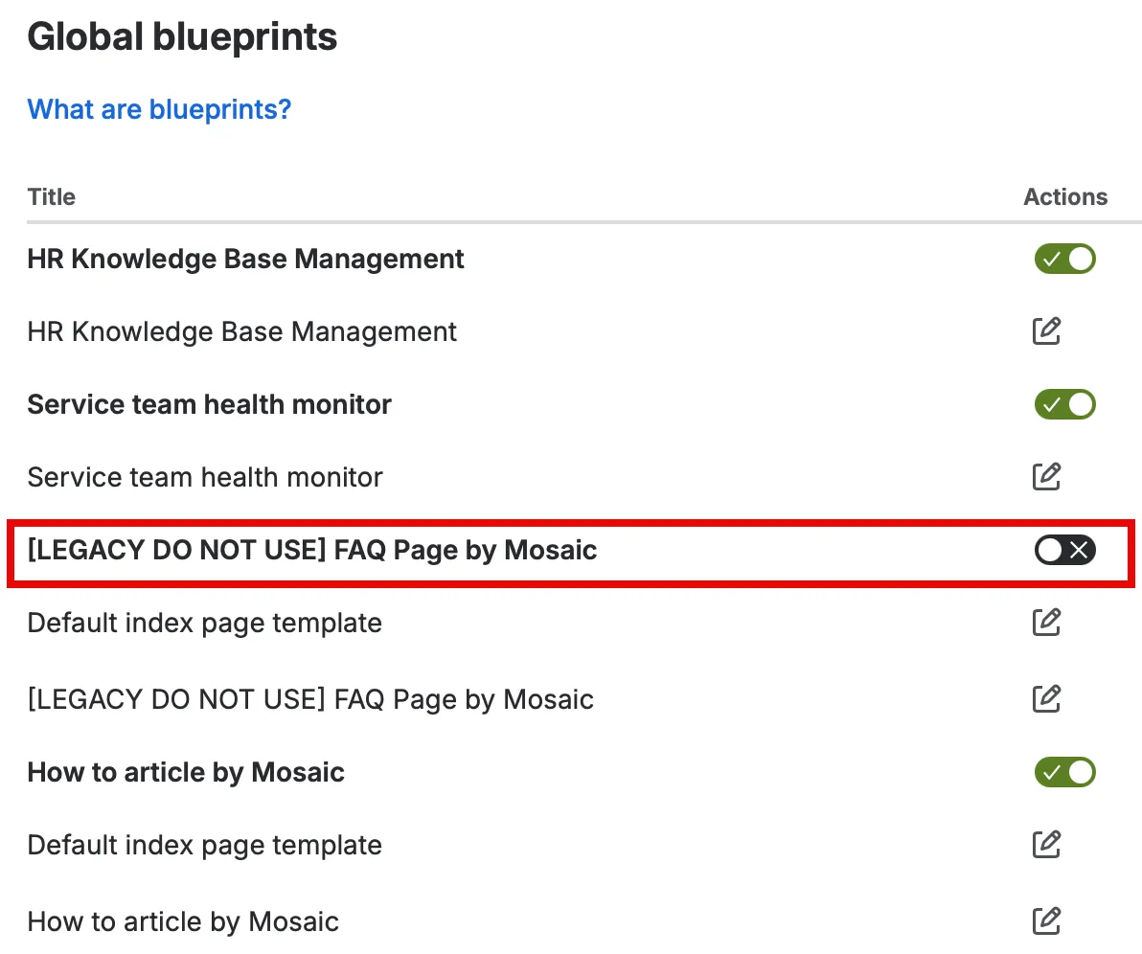This screenshot has width=1142, height=954.
Task: Click the non-bold HR Knowledge Base Management template row
Action: (241, 332)
